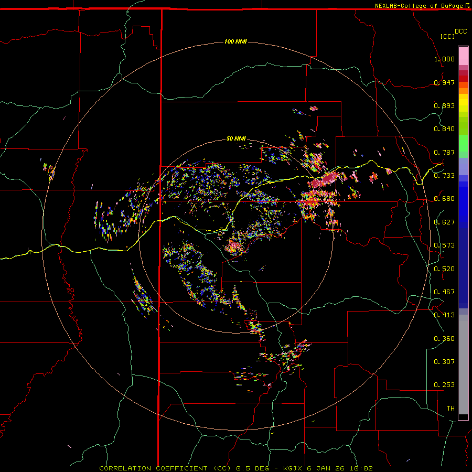The height and width of the screenshot is (472, 472).
Task: Click the 0.947 scale value
Action: click(x=444, y=82)
